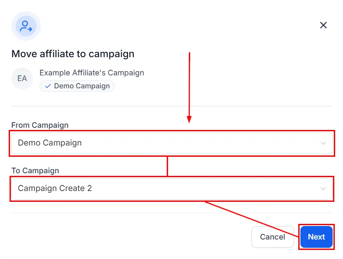Click the 'Campaign Create 2' selected value text
This screenshot has height=259, width=343.
(55, 188)
